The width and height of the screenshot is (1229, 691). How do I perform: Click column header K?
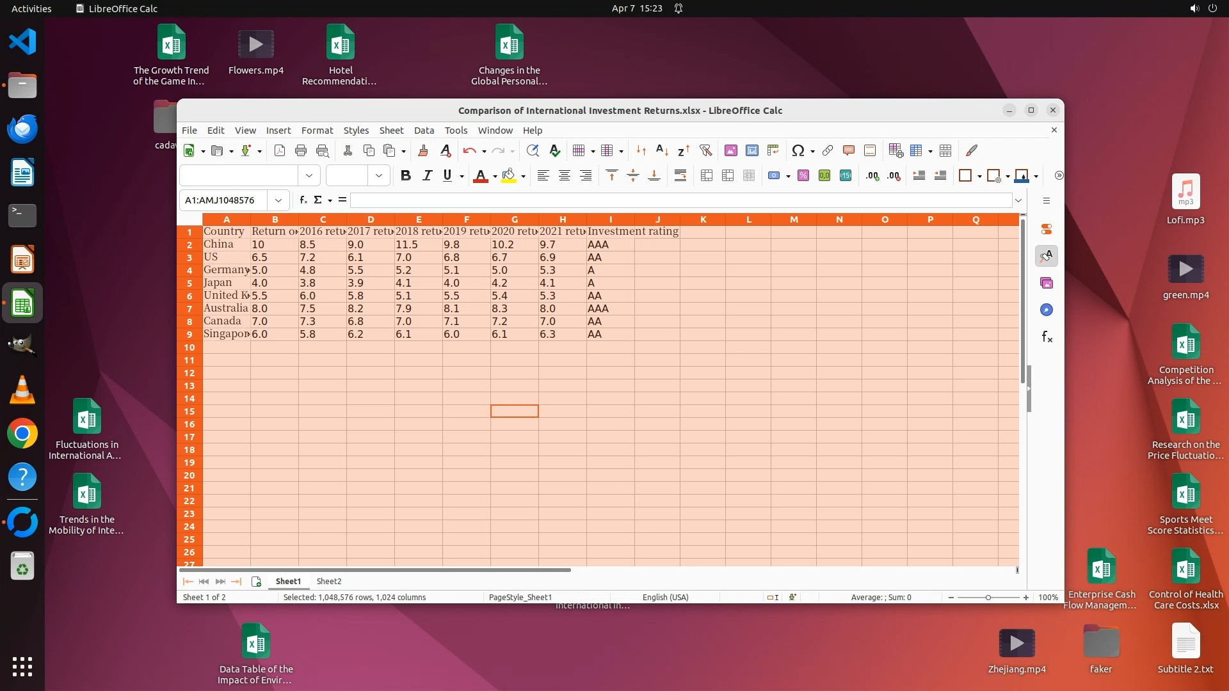coord(703,219)
